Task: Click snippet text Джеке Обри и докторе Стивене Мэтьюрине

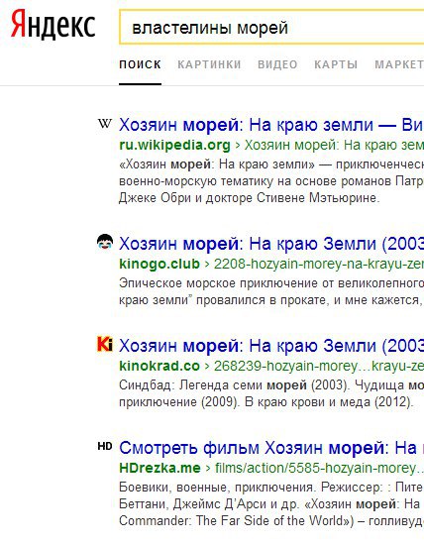Action: (250, 198)
